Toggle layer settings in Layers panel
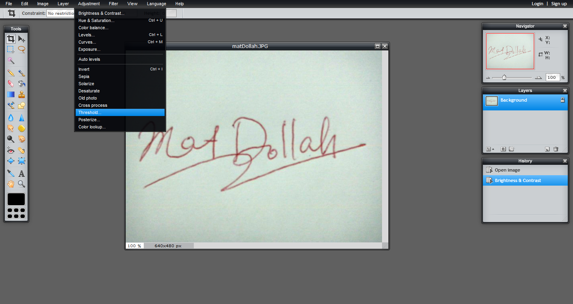Screen dimensions: 573x304 490,149
